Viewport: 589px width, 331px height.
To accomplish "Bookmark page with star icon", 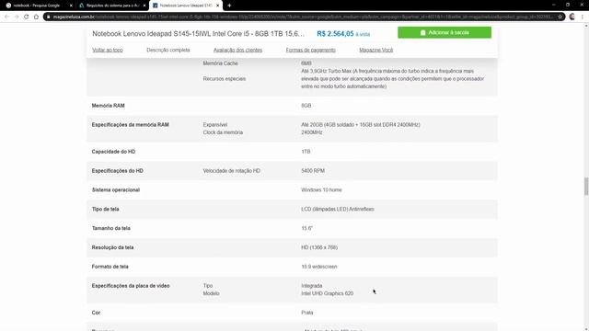I will coord(560,17).
